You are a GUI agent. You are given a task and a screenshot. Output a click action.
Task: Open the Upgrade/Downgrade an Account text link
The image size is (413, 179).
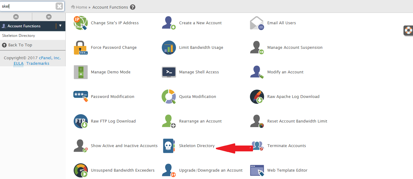[x=211, y=170]
